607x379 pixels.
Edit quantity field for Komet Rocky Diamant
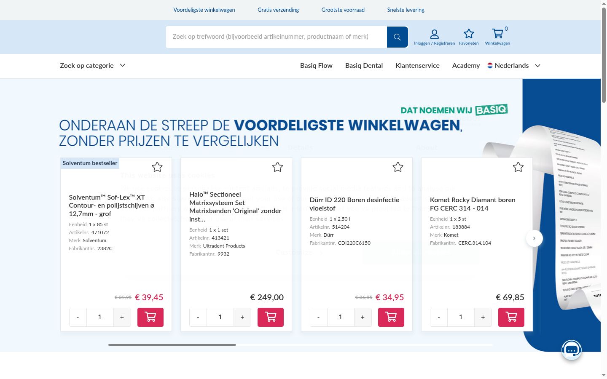pos(461,317)
